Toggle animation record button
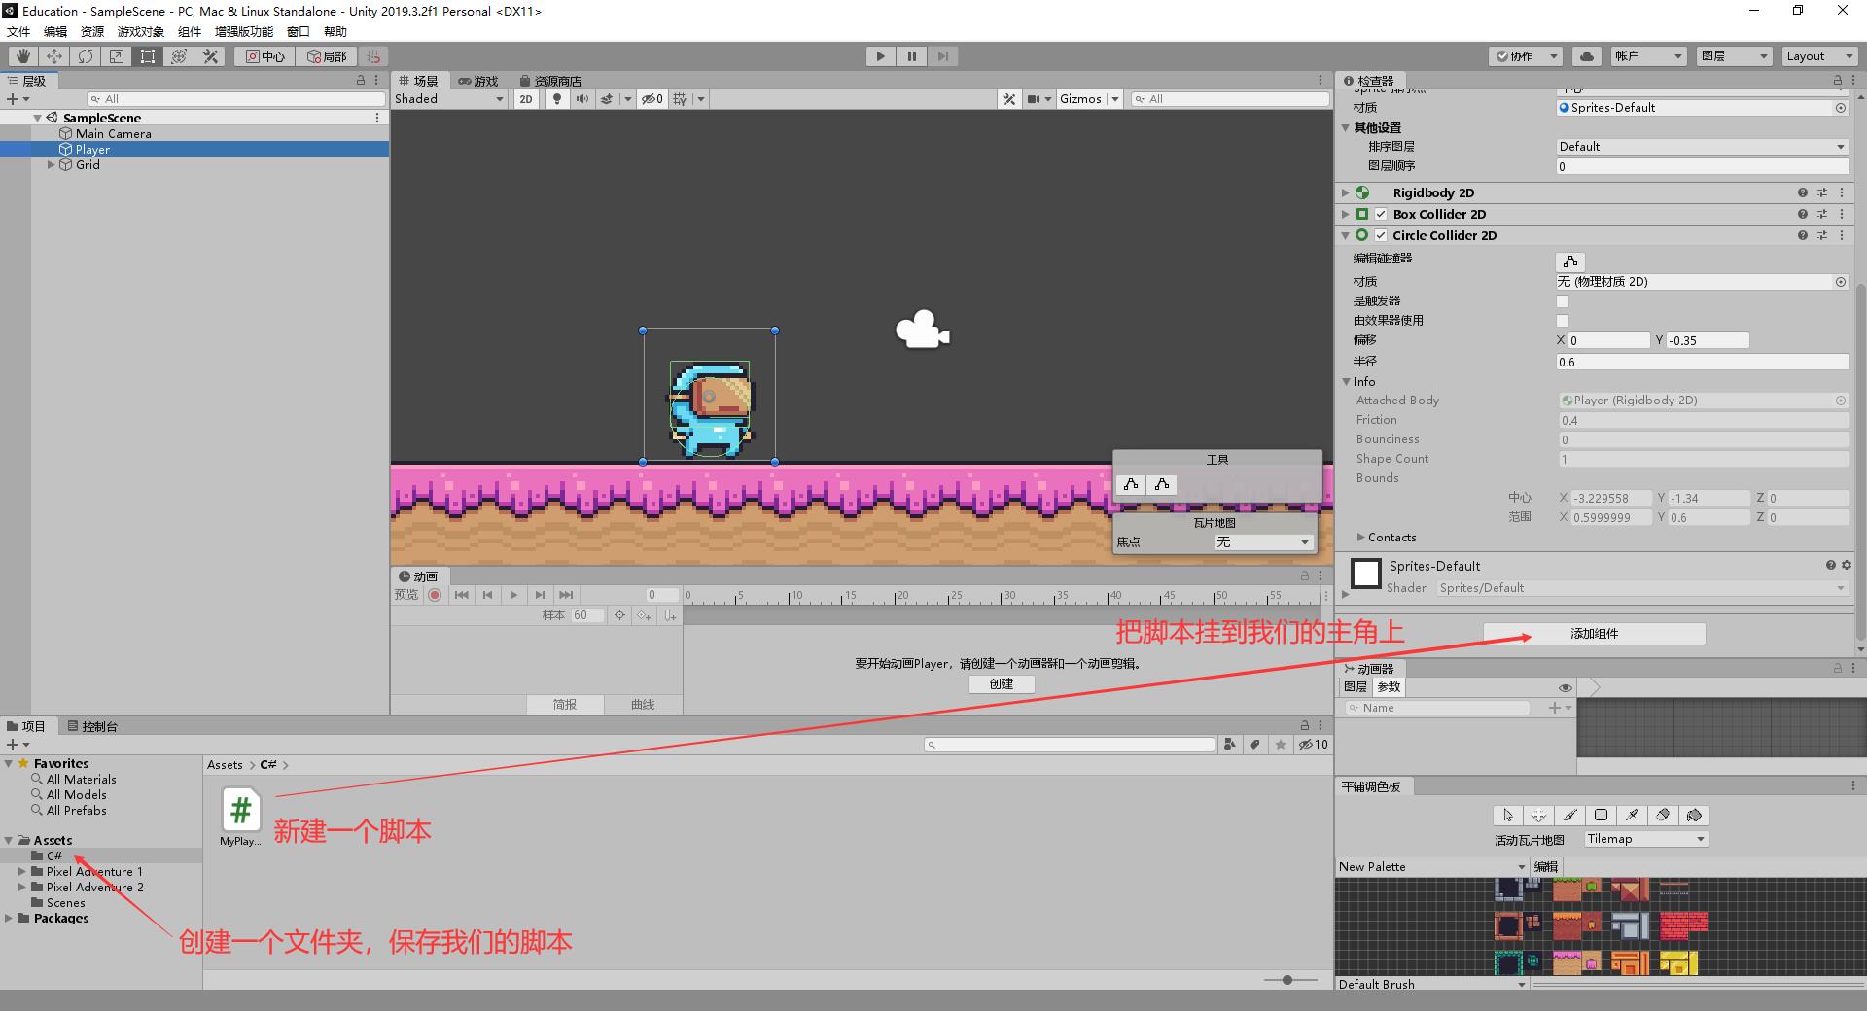This screenshot has height=1011, width=1867. 435,595
